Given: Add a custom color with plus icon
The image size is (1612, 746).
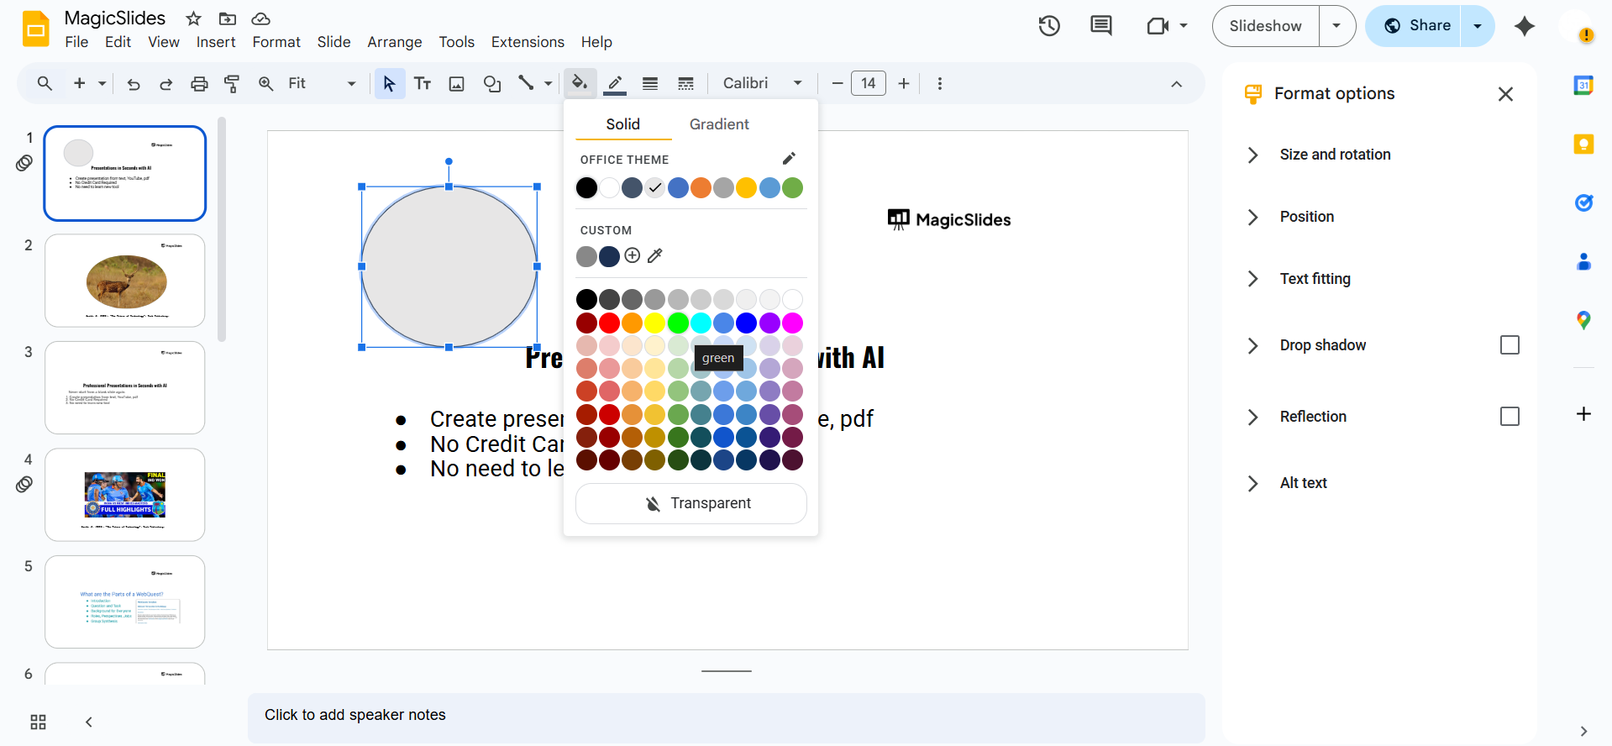Looking at the screenshot, I should pos(633,256).
